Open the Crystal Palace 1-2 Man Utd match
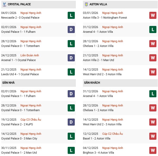This screenshot has height=156, width=158. [19, 153]
